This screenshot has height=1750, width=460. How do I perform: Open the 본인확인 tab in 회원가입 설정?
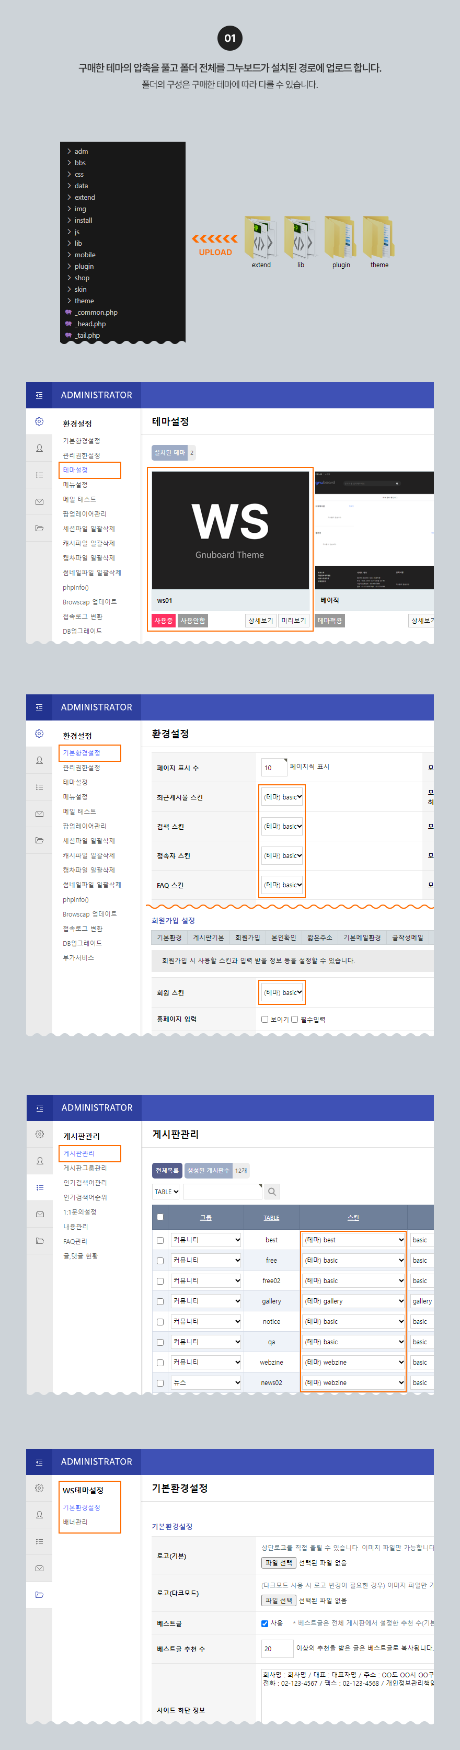pyautogui.click(x=283, y=937)
